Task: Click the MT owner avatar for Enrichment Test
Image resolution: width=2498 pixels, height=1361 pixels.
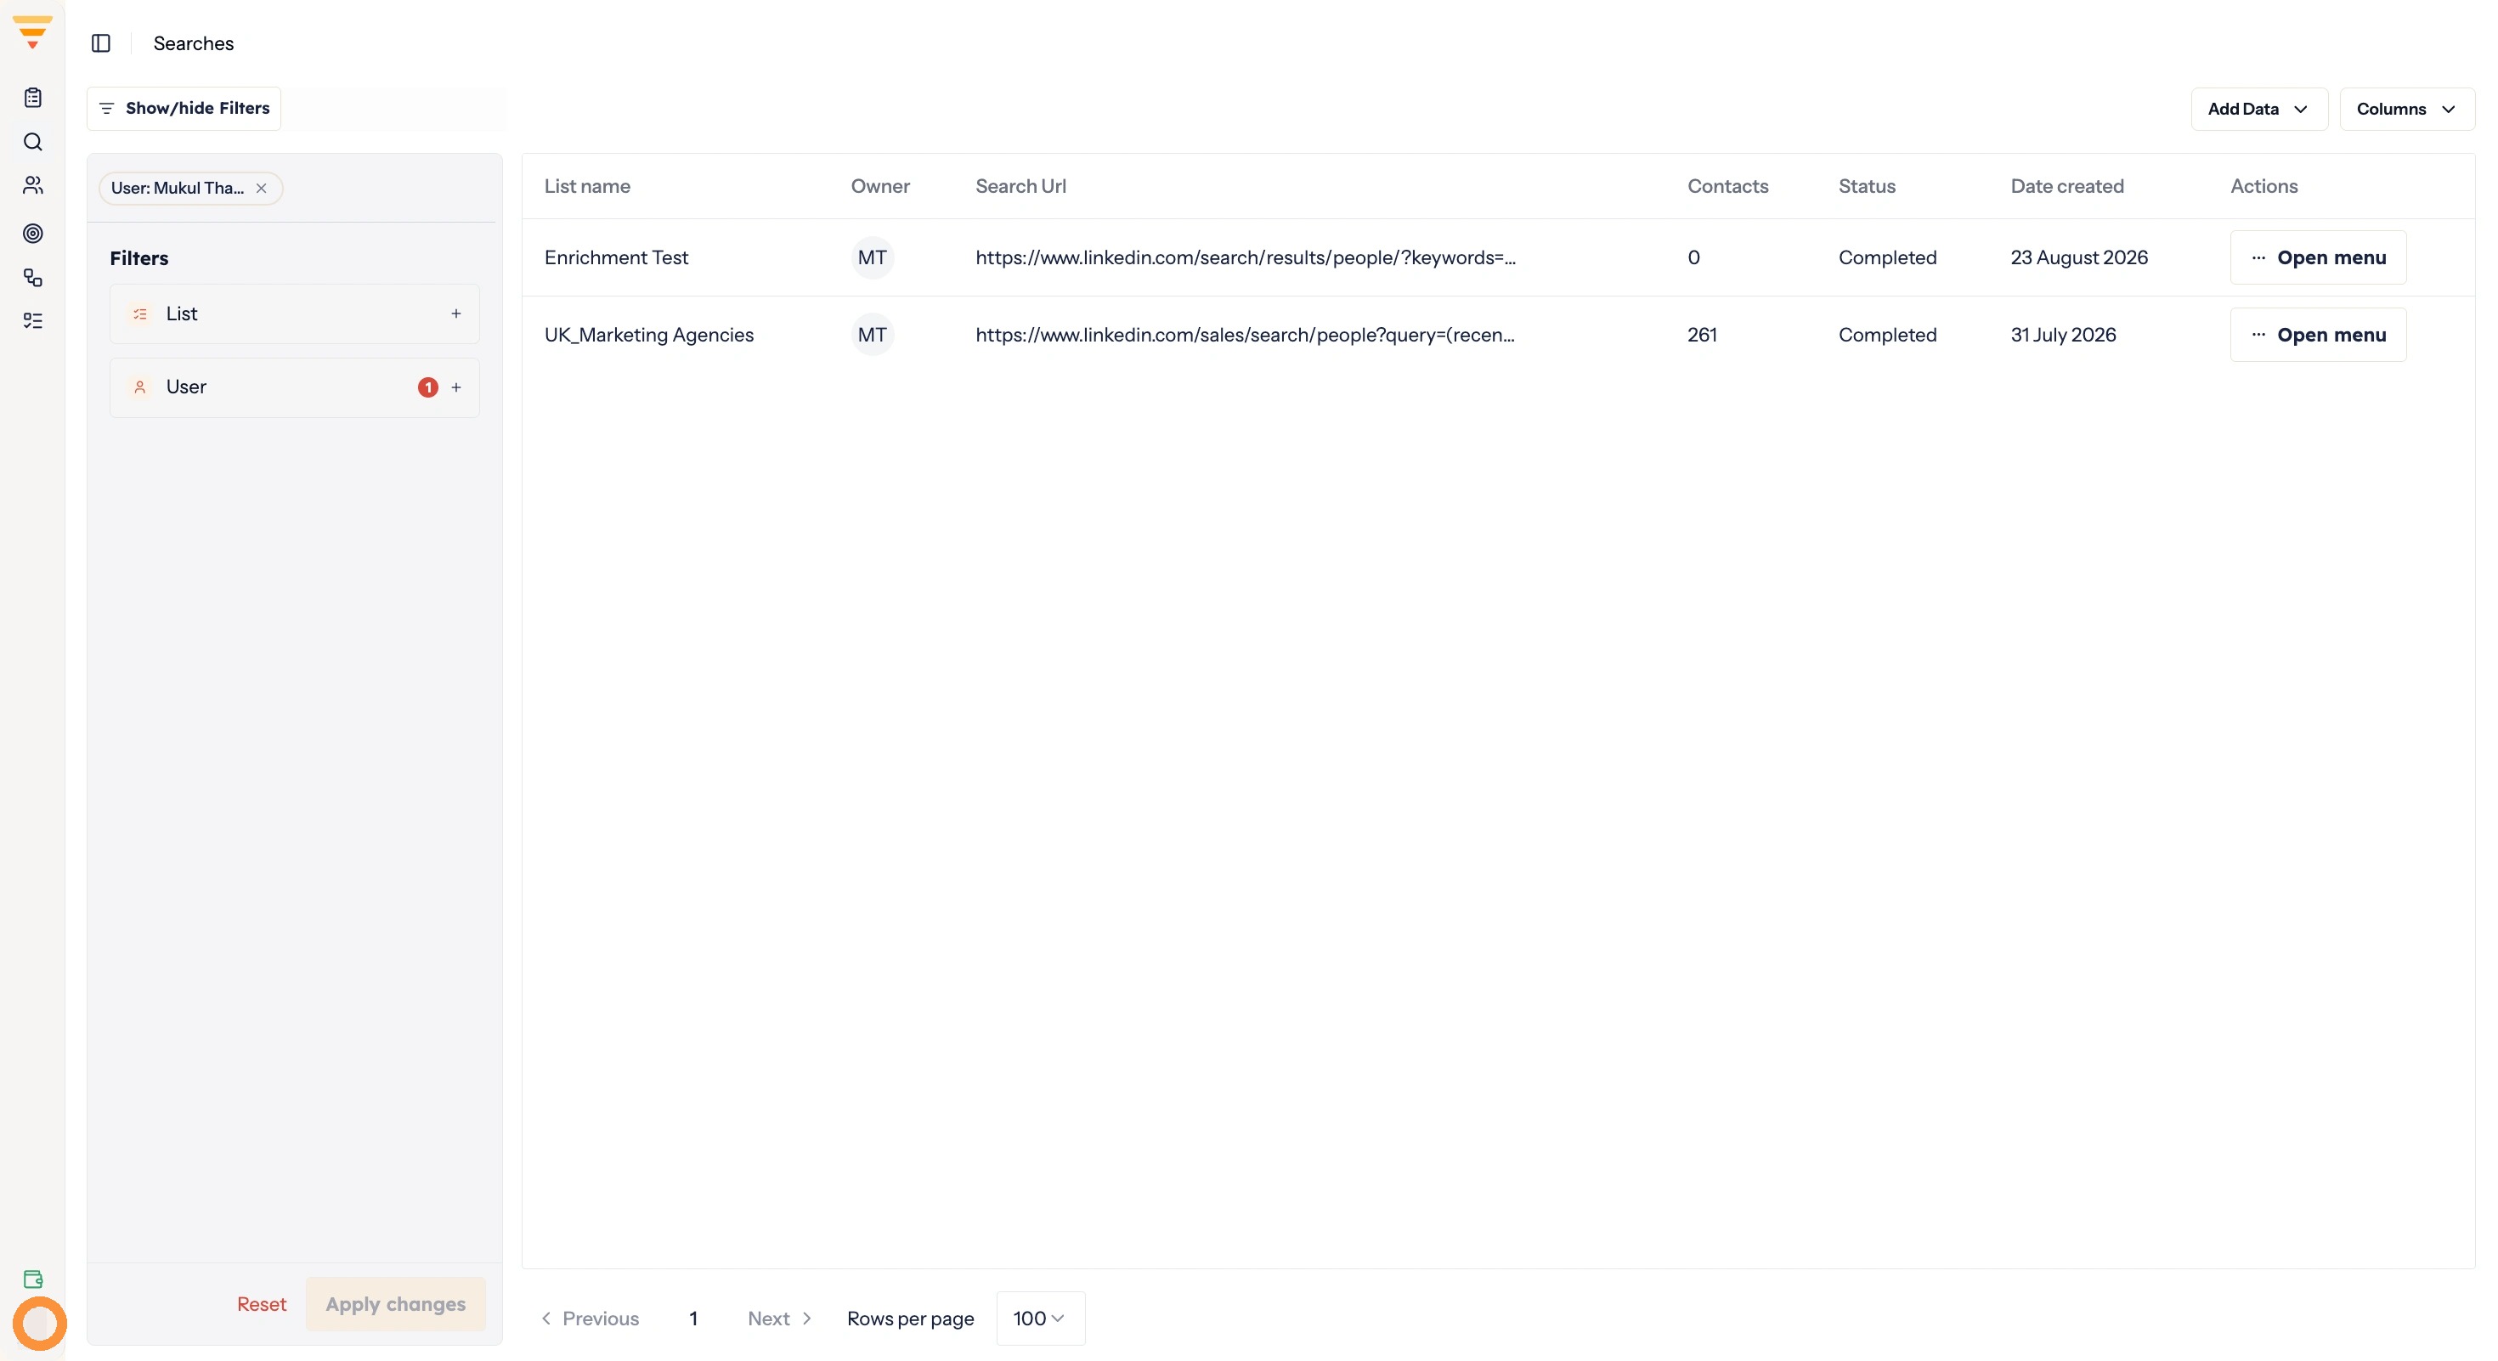Action: (872, 258)
